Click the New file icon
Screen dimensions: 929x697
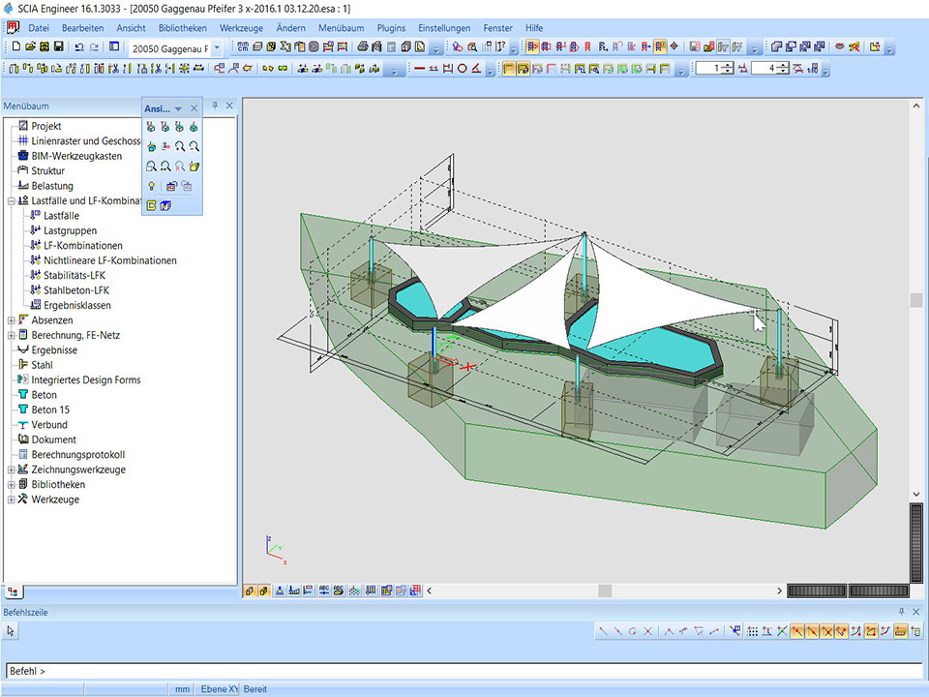point(16,46)
